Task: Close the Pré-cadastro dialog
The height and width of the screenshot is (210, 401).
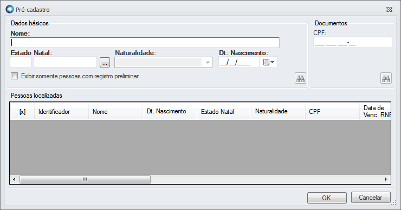Action: point(389,9)
